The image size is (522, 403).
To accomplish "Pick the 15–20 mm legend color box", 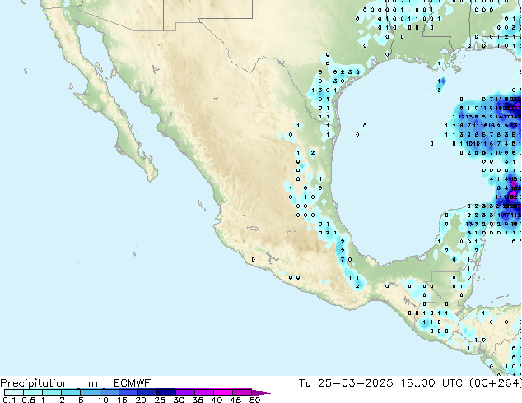I will (x=128, y=392).
